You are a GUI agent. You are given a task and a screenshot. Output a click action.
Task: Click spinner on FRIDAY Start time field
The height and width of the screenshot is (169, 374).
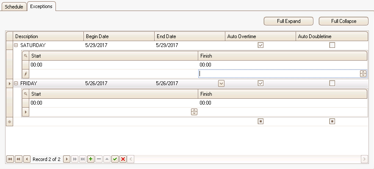coord(194,112)
